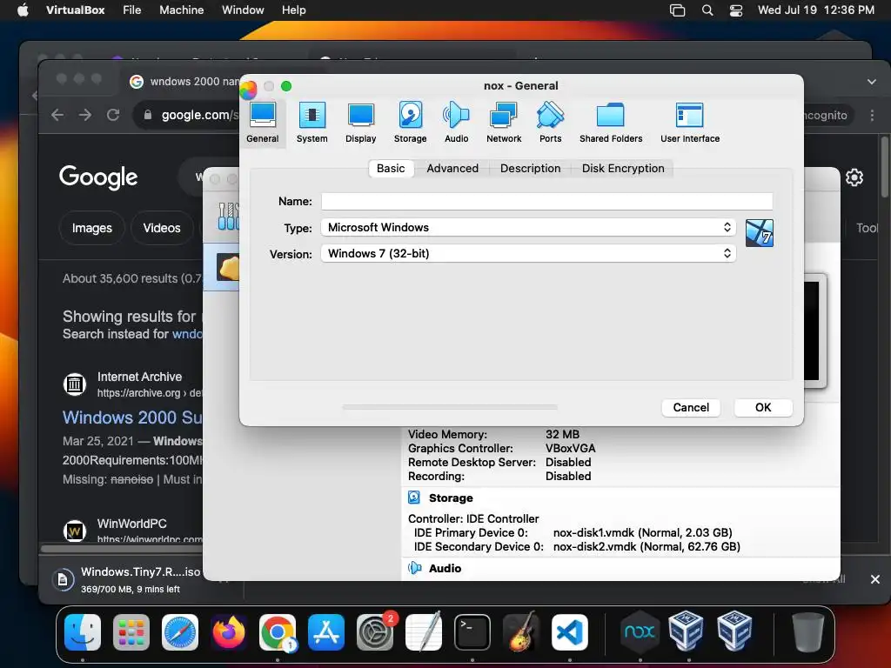Switch to the Disk Encryption tab
Screen dimensions: 891x668
pyautogui.click(x=623, y=168)
